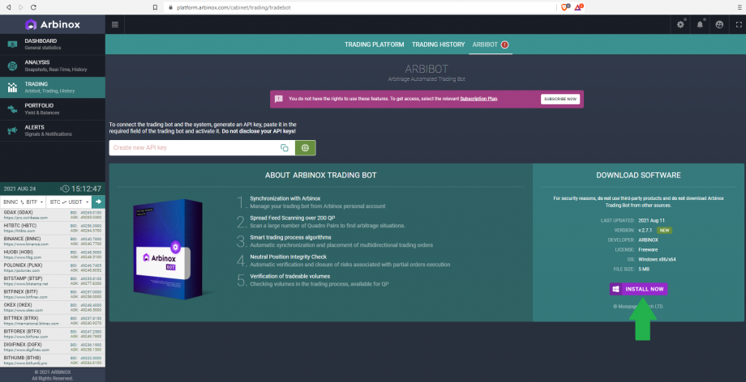Click 'Neutral Position Integrity Check' text
The width and height of the screenshot is (746, 382).
[x=289, y=257]
